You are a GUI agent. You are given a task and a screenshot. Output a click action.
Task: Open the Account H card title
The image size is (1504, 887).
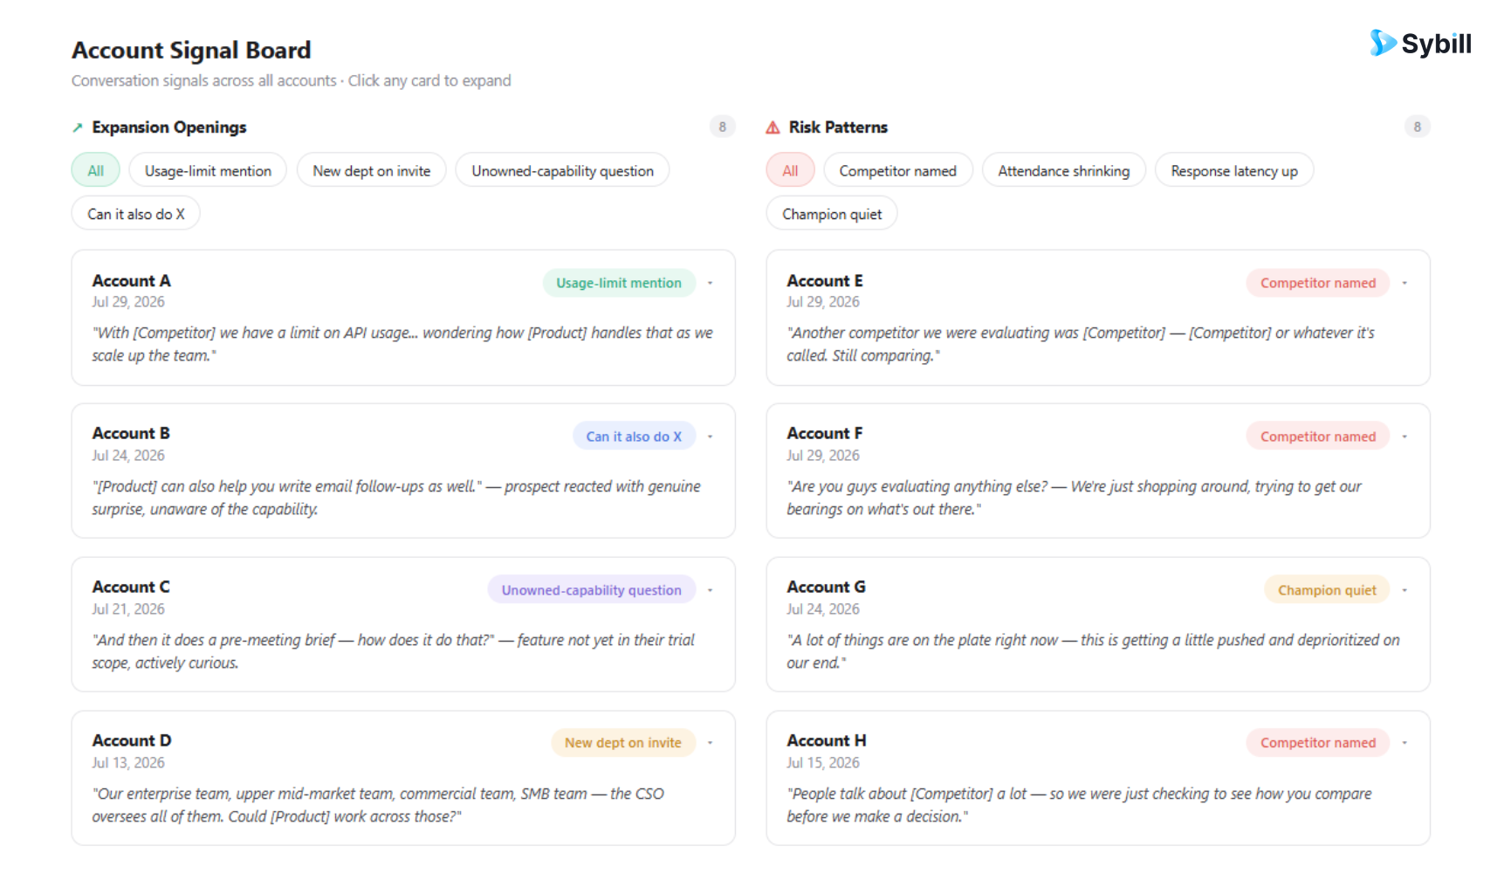tap(827, 741)
